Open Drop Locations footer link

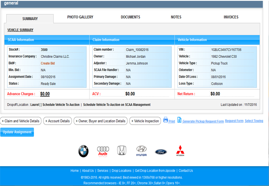tap(121, 171)
